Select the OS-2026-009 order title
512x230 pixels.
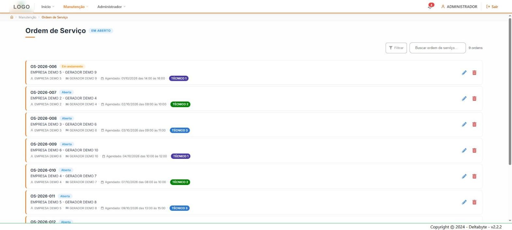[43, 144]
